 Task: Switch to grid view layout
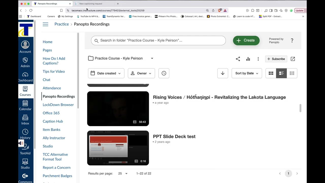[x=271, y=73]
